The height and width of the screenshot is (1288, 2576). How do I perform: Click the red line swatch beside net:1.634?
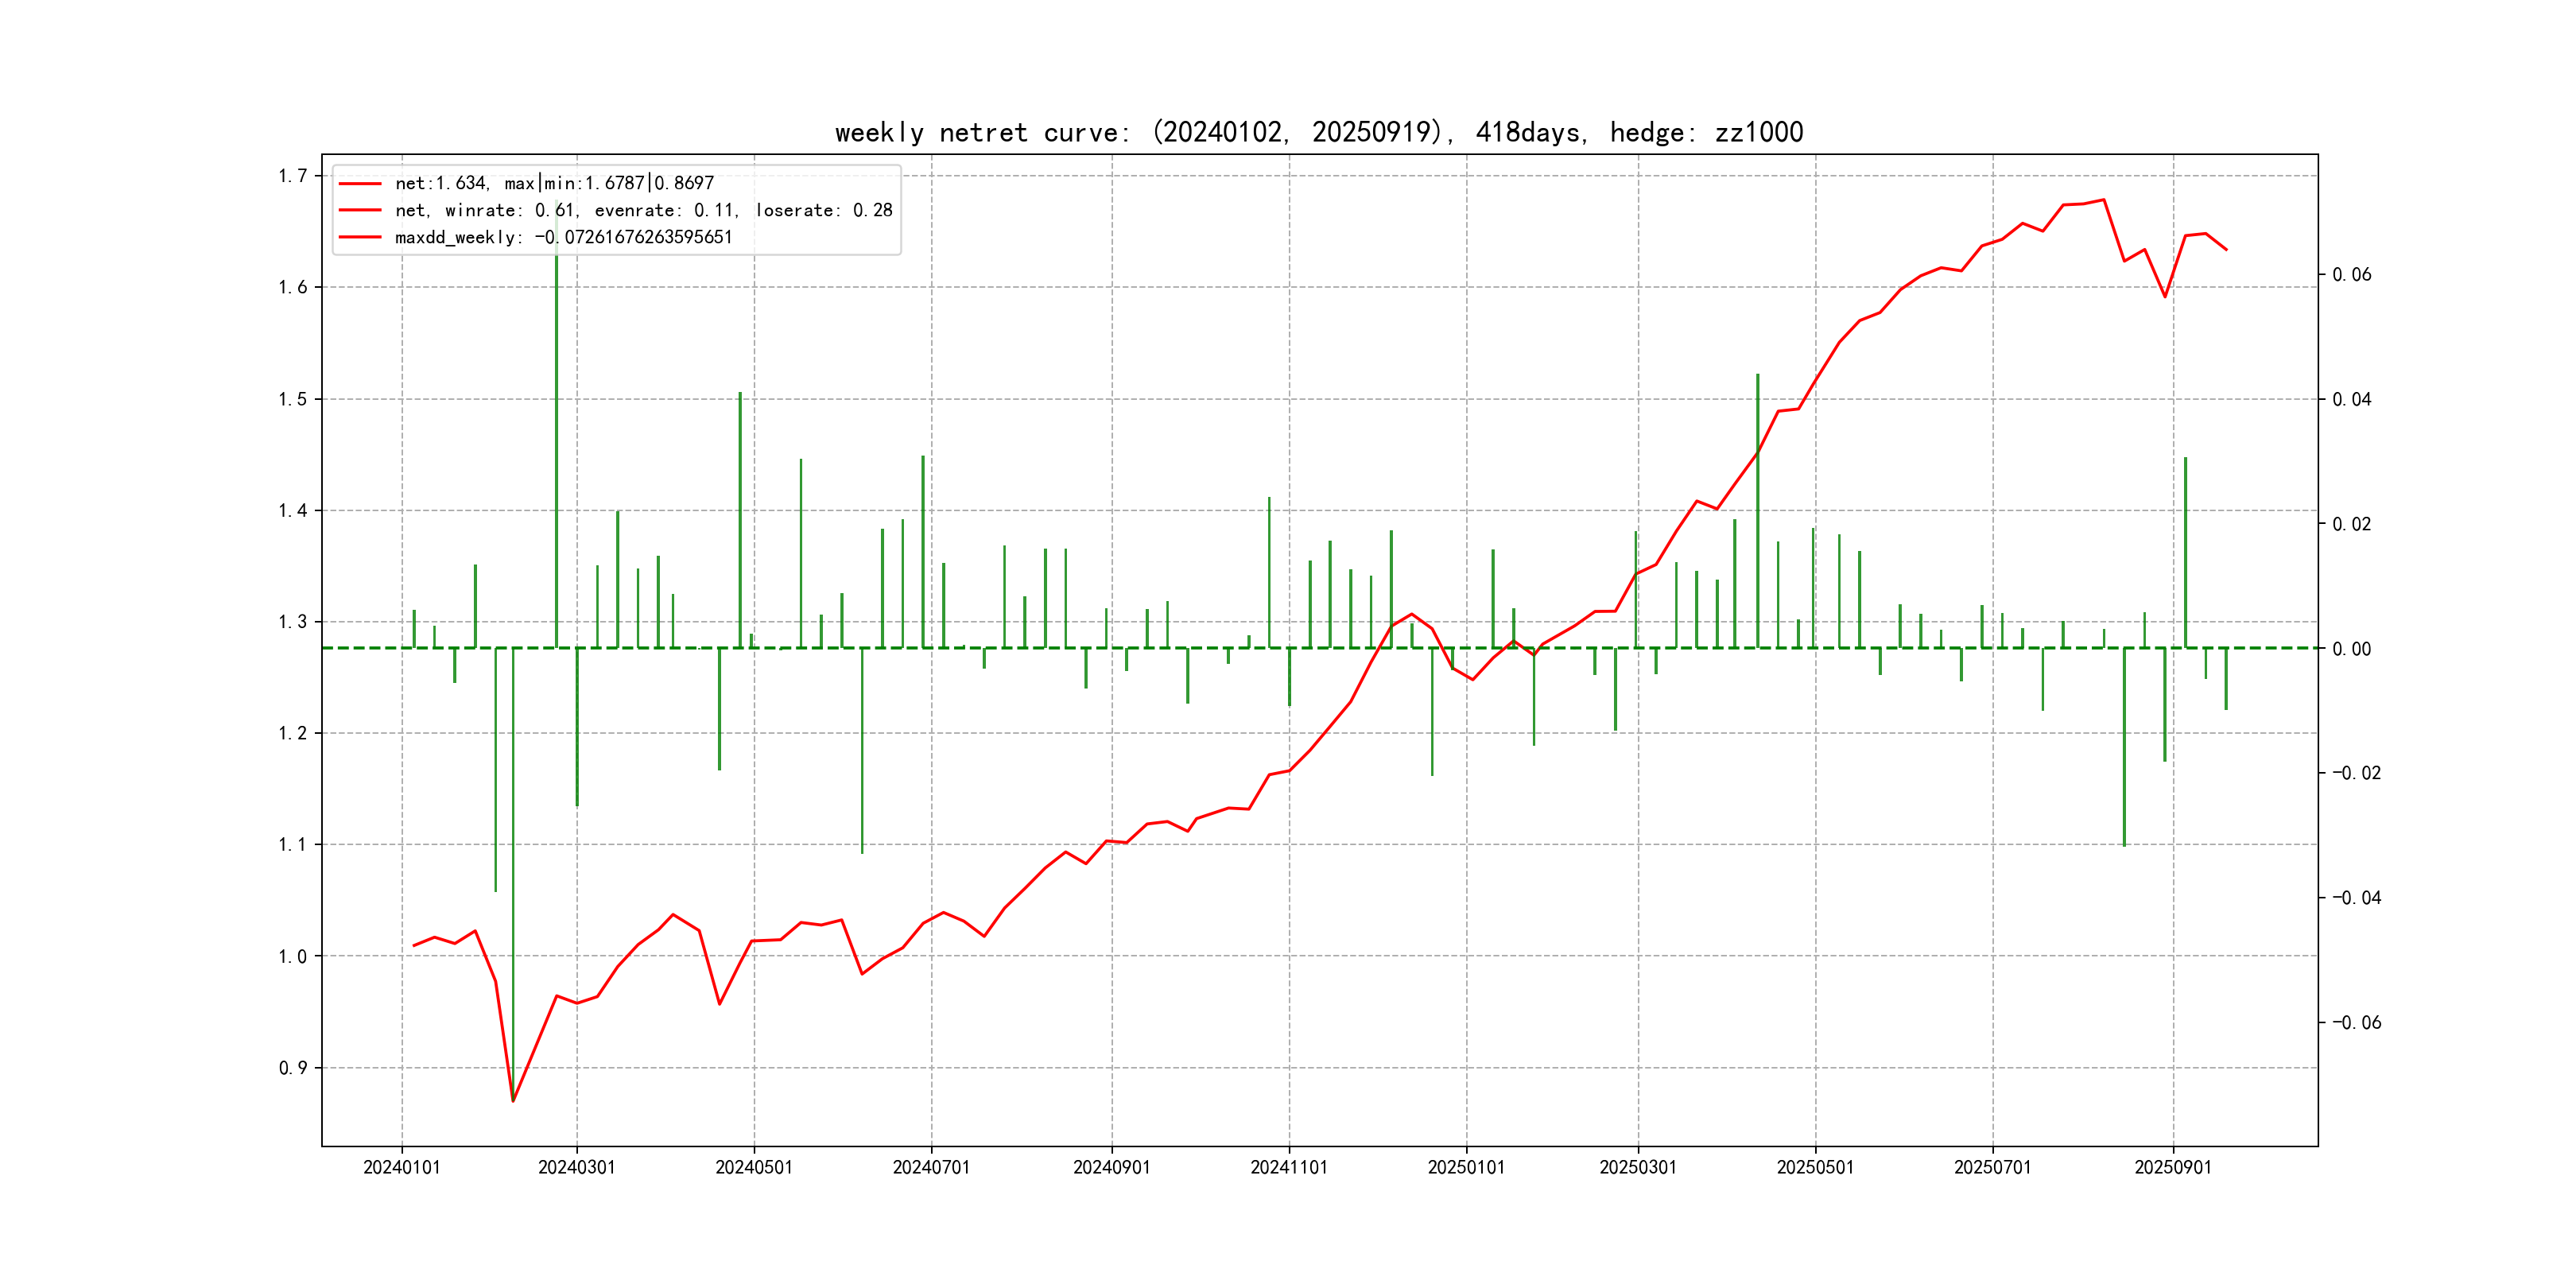[360, 184]
